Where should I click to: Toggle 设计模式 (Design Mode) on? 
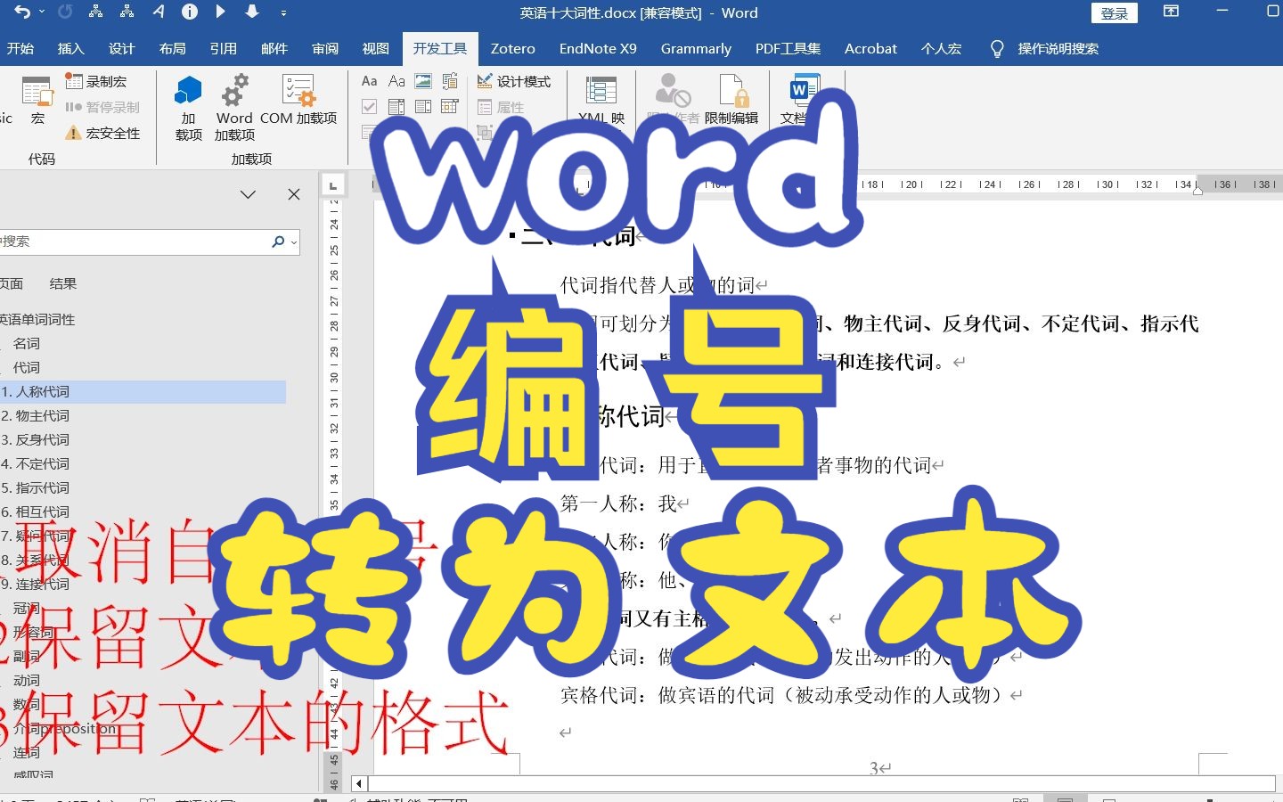pos(517,80)
